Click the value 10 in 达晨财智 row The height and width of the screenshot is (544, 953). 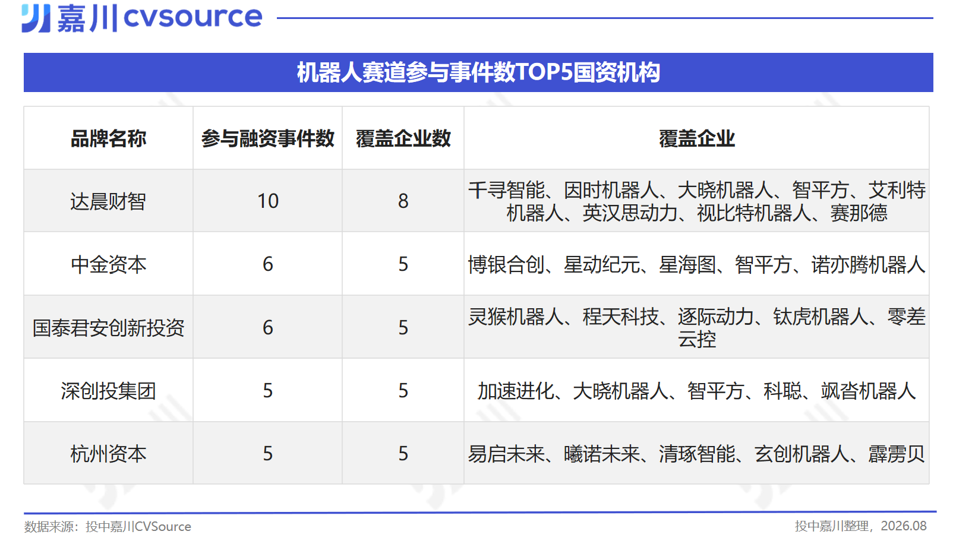pos(268,201)
